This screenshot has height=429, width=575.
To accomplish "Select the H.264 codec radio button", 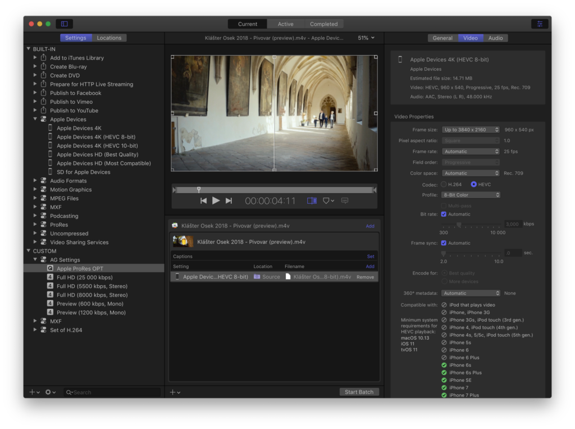I will [x=444, y=184].
